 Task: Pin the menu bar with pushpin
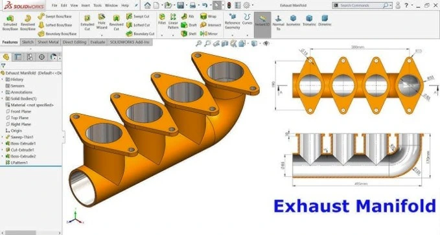point(136,5)
